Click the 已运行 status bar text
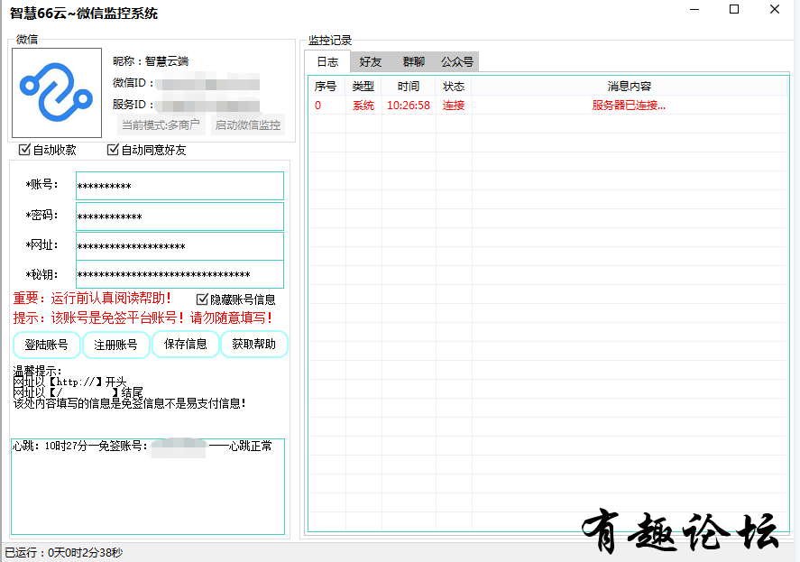The height and width of the screenshot is (562, 800). point(64,552)
